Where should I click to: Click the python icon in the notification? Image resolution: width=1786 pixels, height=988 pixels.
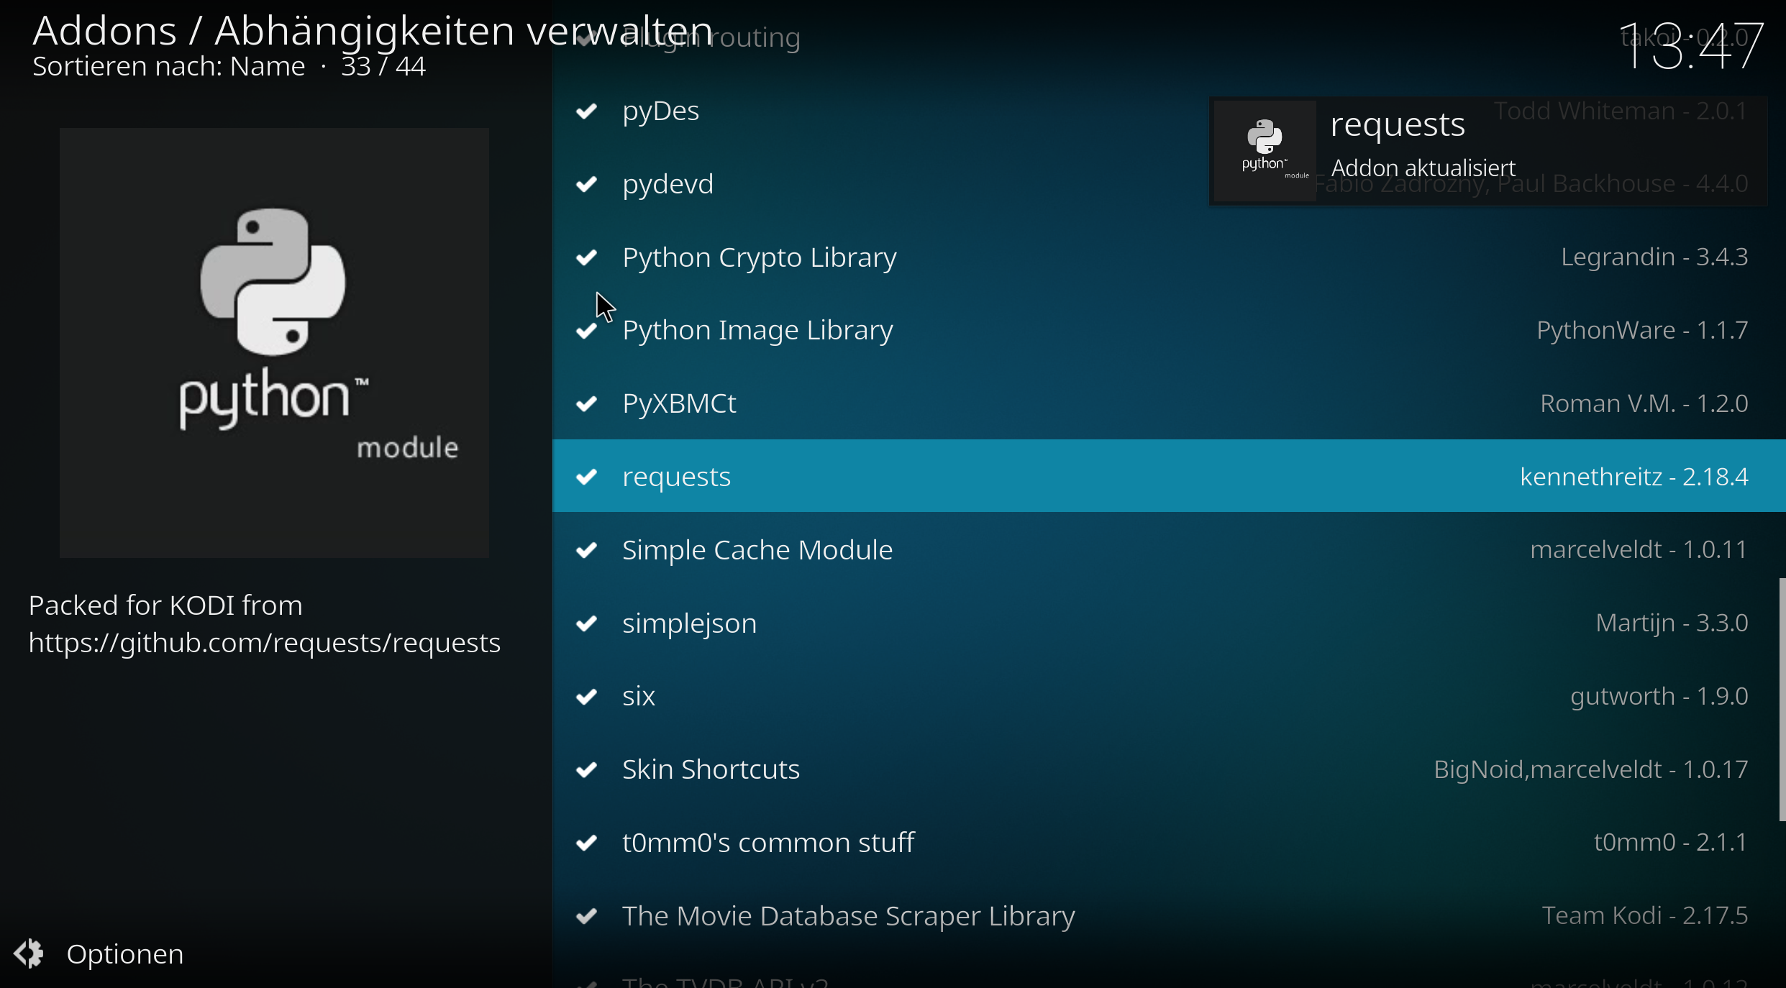[1265, 150]
